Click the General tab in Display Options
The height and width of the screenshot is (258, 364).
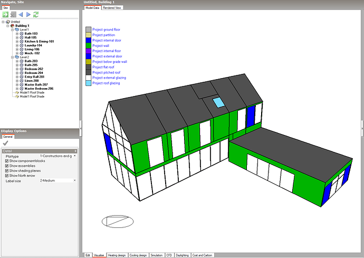(x=8, y=137)
